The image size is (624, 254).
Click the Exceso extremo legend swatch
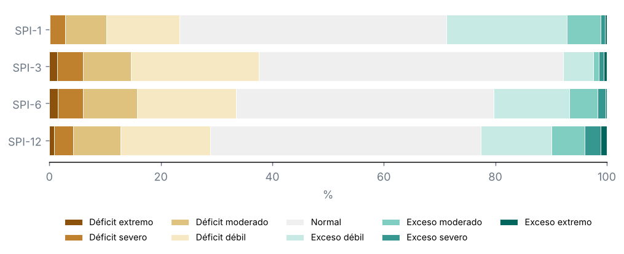pyautogui.click(x=508, y=222)
